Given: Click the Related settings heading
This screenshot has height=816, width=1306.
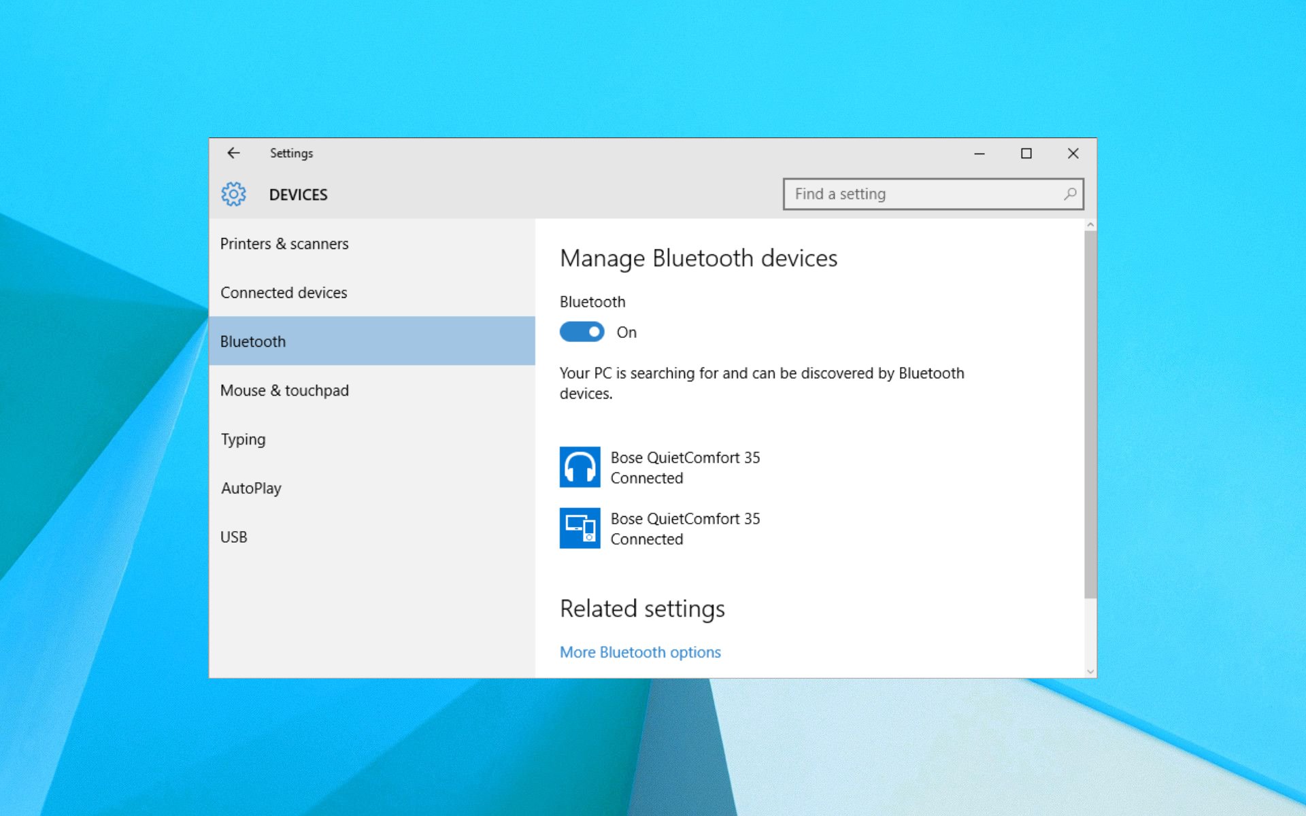Looking at the screenshot, I should pyautogui.click(x=642, y=609).
